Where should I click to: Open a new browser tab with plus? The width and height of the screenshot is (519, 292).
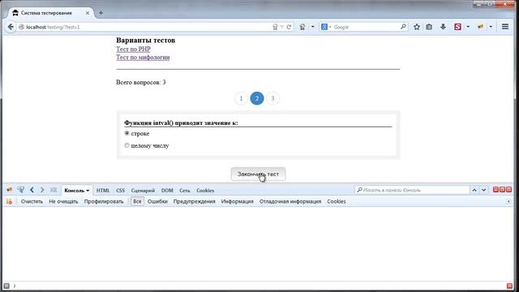pyautogui.click(x=101, y=13)
